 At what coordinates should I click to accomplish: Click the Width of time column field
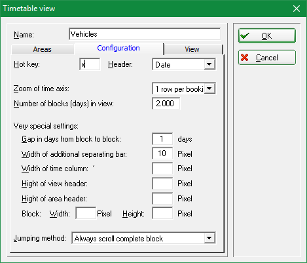coord(162,169)
